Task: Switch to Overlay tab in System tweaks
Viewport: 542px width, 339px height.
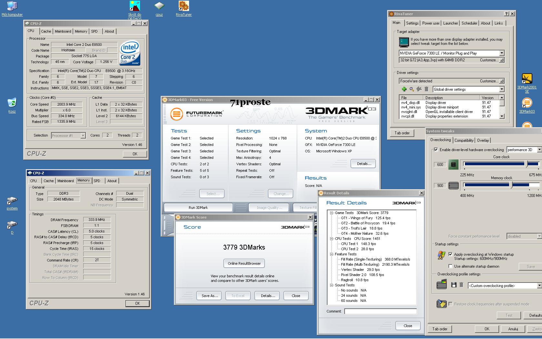Action: pos(483,140)
